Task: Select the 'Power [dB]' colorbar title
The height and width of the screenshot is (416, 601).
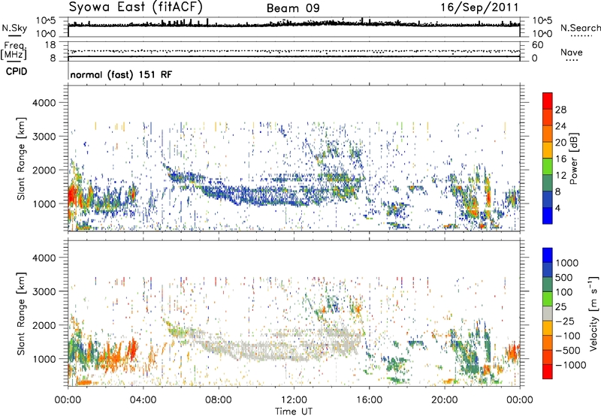Action: (573, 159)
